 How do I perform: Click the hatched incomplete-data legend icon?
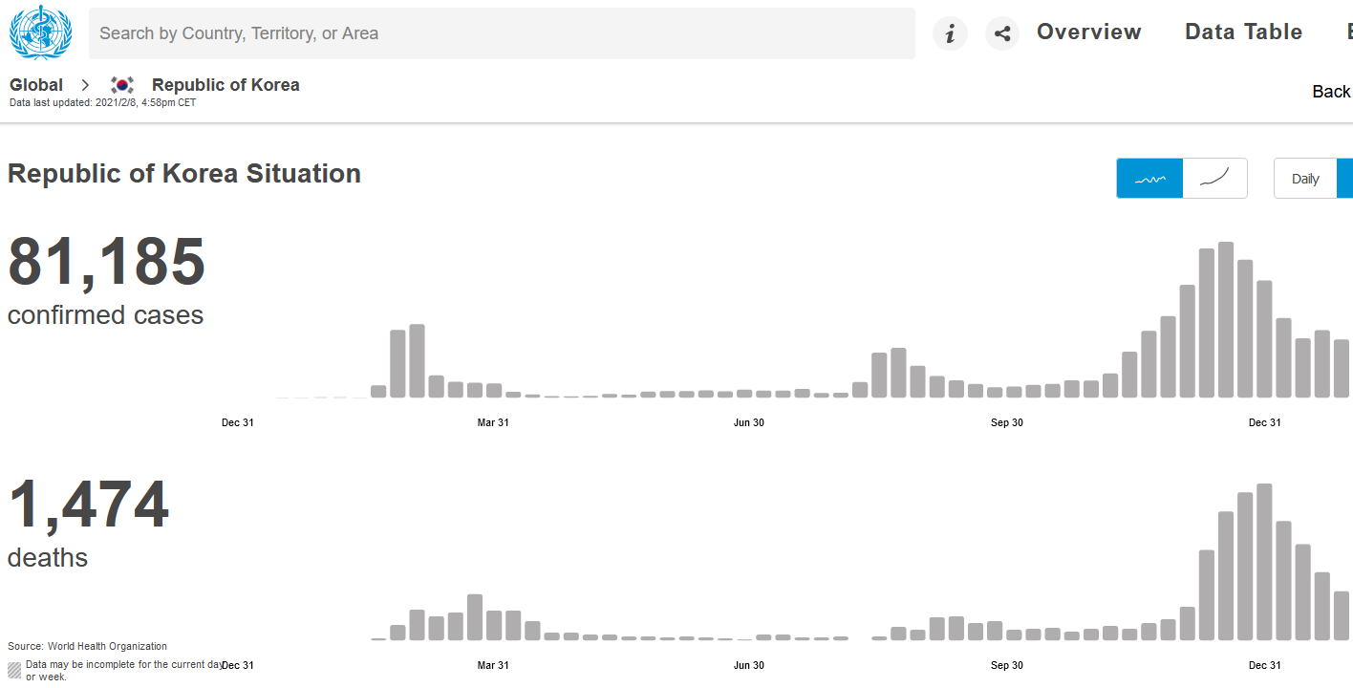click(14, 670)
